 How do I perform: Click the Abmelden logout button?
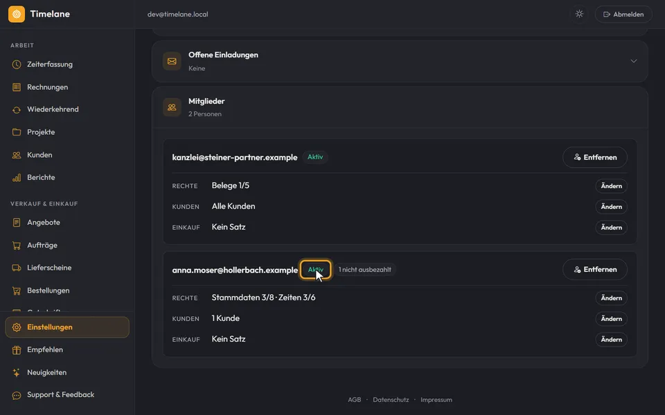click(623, 14)
